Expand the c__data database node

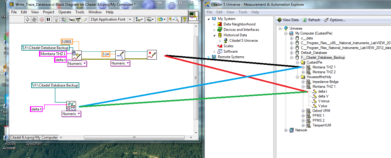(292, 38)
